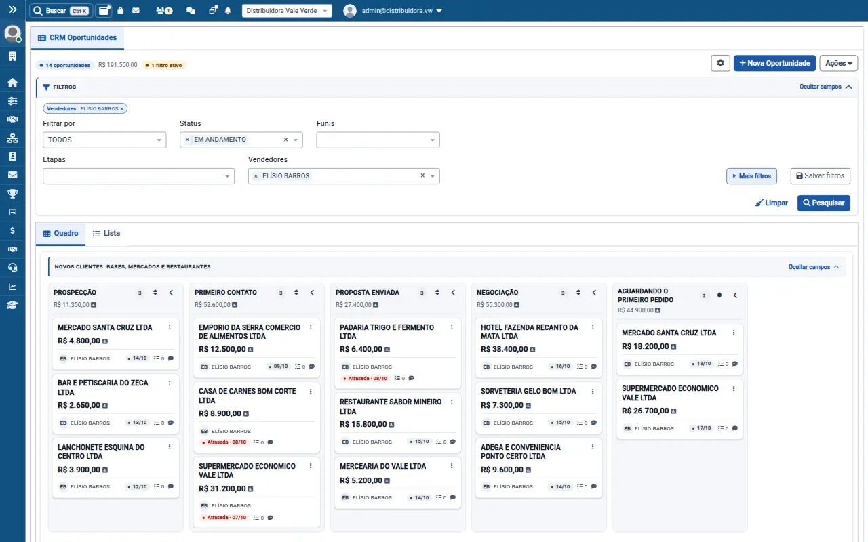Viewport: 868px width, 542px height.
Task: Open the org-chart hierarchy icon in sidebar
Action: coord(12,138)
